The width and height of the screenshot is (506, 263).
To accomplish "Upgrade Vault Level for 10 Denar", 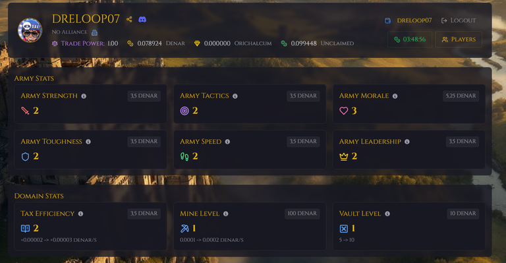I will (x=463, y=214).
